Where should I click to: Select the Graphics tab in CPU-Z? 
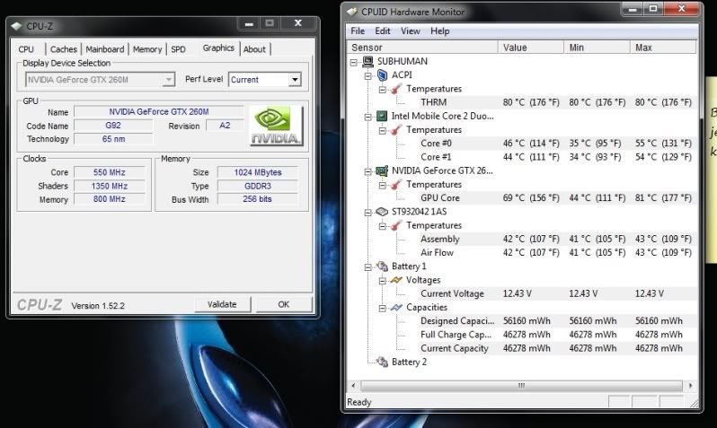point(218,48)
